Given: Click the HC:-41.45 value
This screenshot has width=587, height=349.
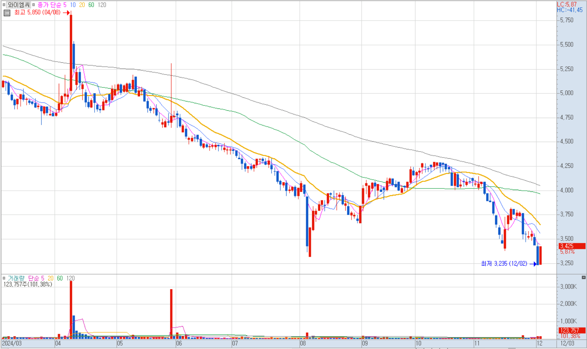Looking at the screenshot, I should pyautogui.click(x=570, y=10).
